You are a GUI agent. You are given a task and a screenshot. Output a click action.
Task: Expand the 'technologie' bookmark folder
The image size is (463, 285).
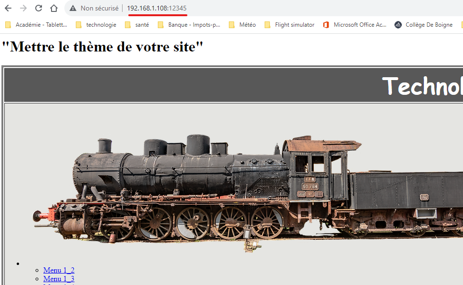pyautogui.click(x=96, y=25)
